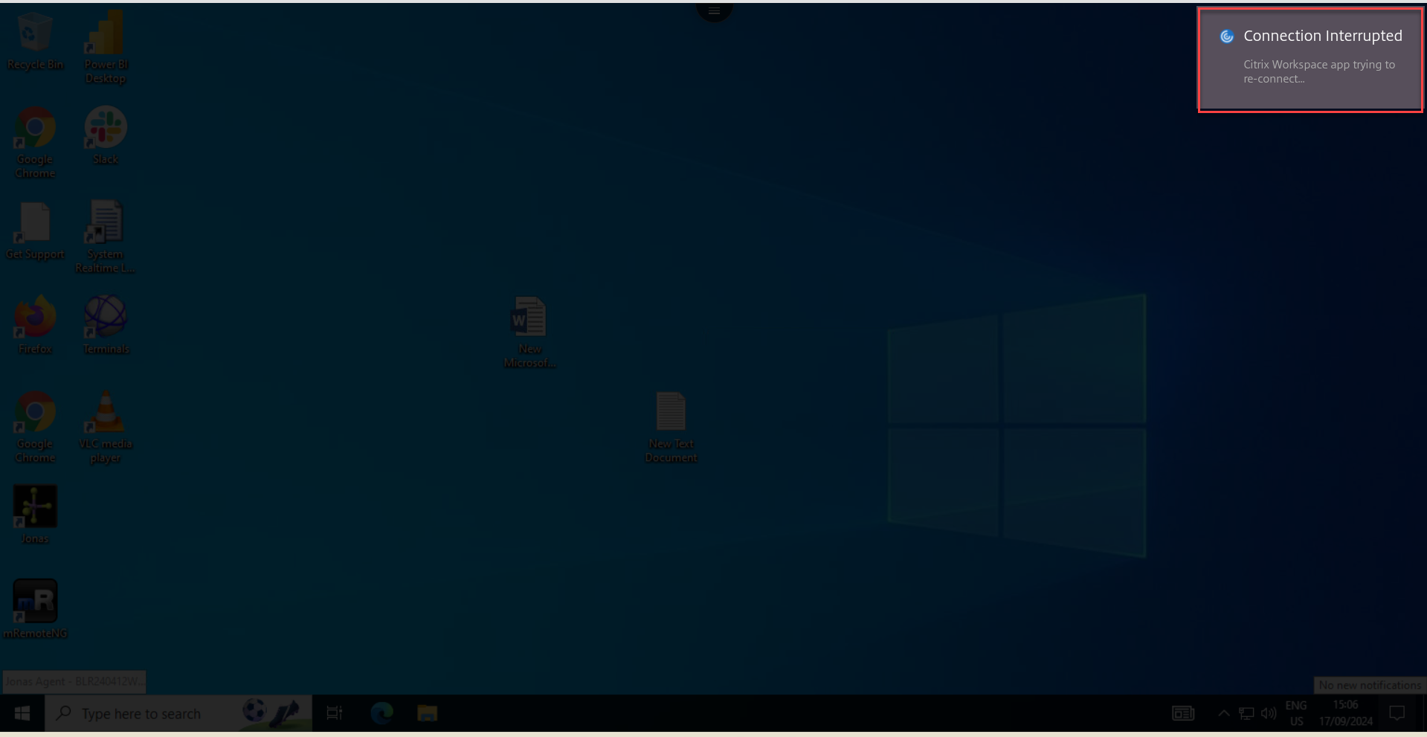Select the mRemoteNG desktop shortcut
This screenshot has width=1427, height=737.
[x=35, y=609]
